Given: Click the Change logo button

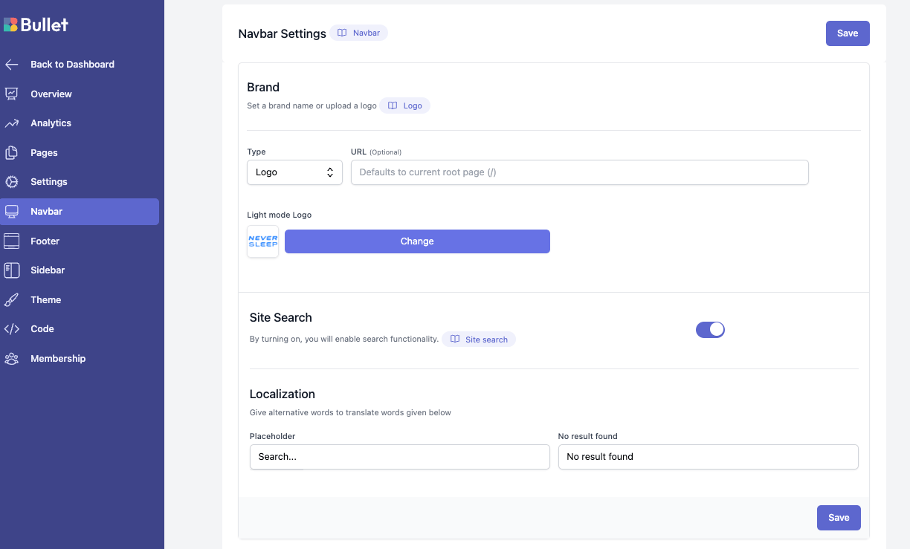Looking at the screenshot, I should click(x=417, y=241).
